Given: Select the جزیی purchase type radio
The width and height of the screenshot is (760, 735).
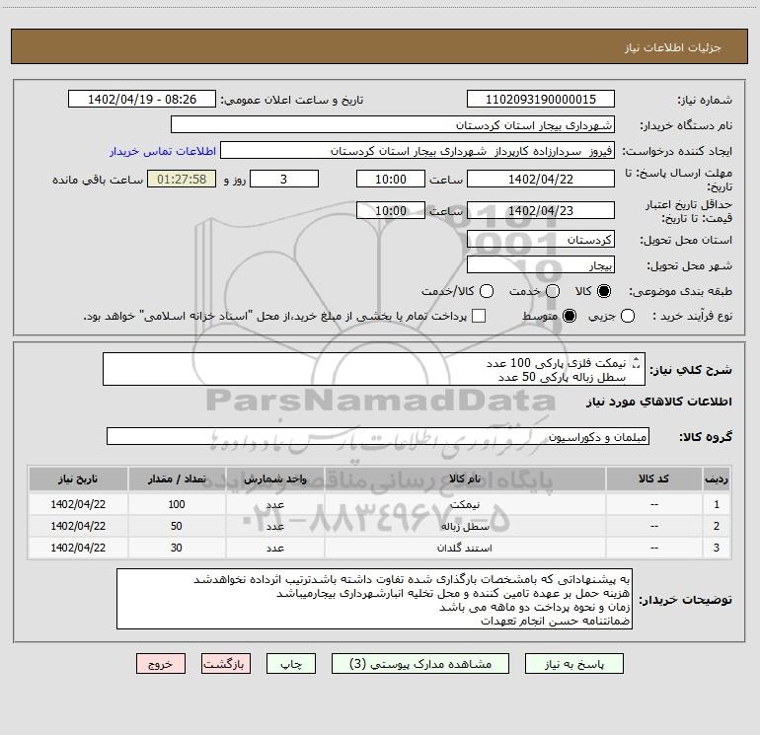Looking at the screenshot, I should 628,316.
